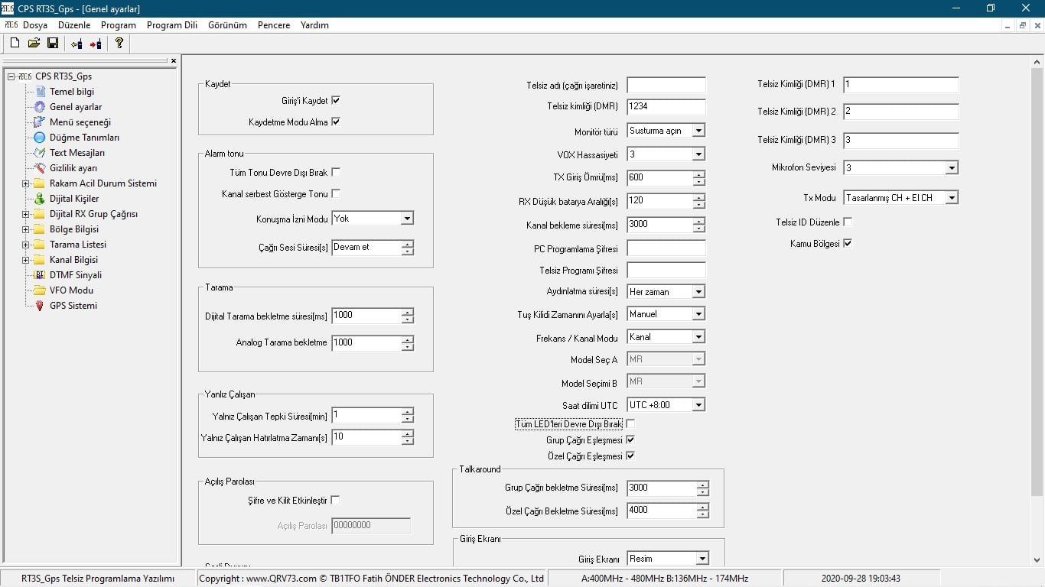Open the Monitör türü dropdown
1045x587 pixels.
[x=698, y=131]
